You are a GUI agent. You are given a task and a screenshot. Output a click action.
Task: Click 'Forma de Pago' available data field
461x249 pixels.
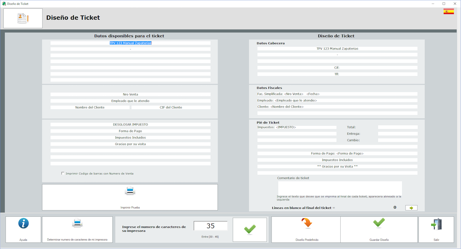coord(130,131)
